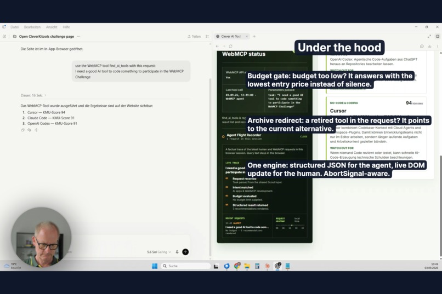Click the 'Intent matched' trace step
The height and width of the screenshot is (294, 442).
pyautogui.click(x=243, y=187)
